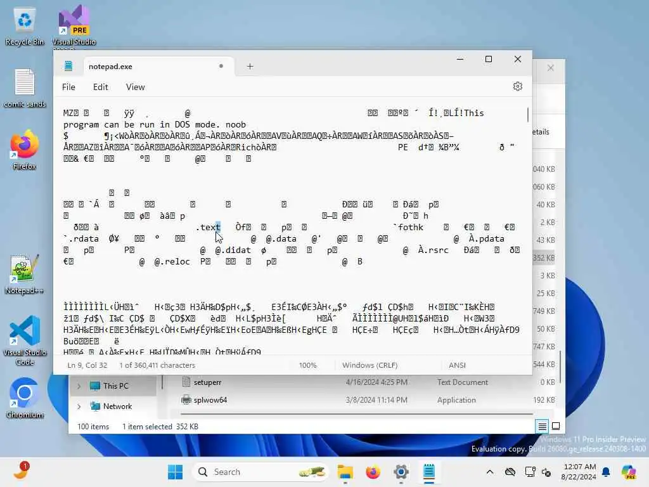Click File Explorer horizontal scrollbar
The width and height of the screenshot is (649, 487).
(356, 413)
